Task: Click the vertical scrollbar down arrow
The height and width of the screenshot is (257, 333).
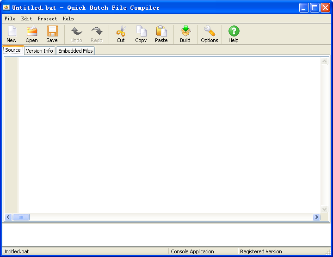Action: click(x=324, y=209)
